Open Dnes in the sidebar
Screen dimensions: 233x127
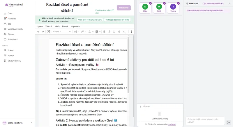[x=10, y=13]
